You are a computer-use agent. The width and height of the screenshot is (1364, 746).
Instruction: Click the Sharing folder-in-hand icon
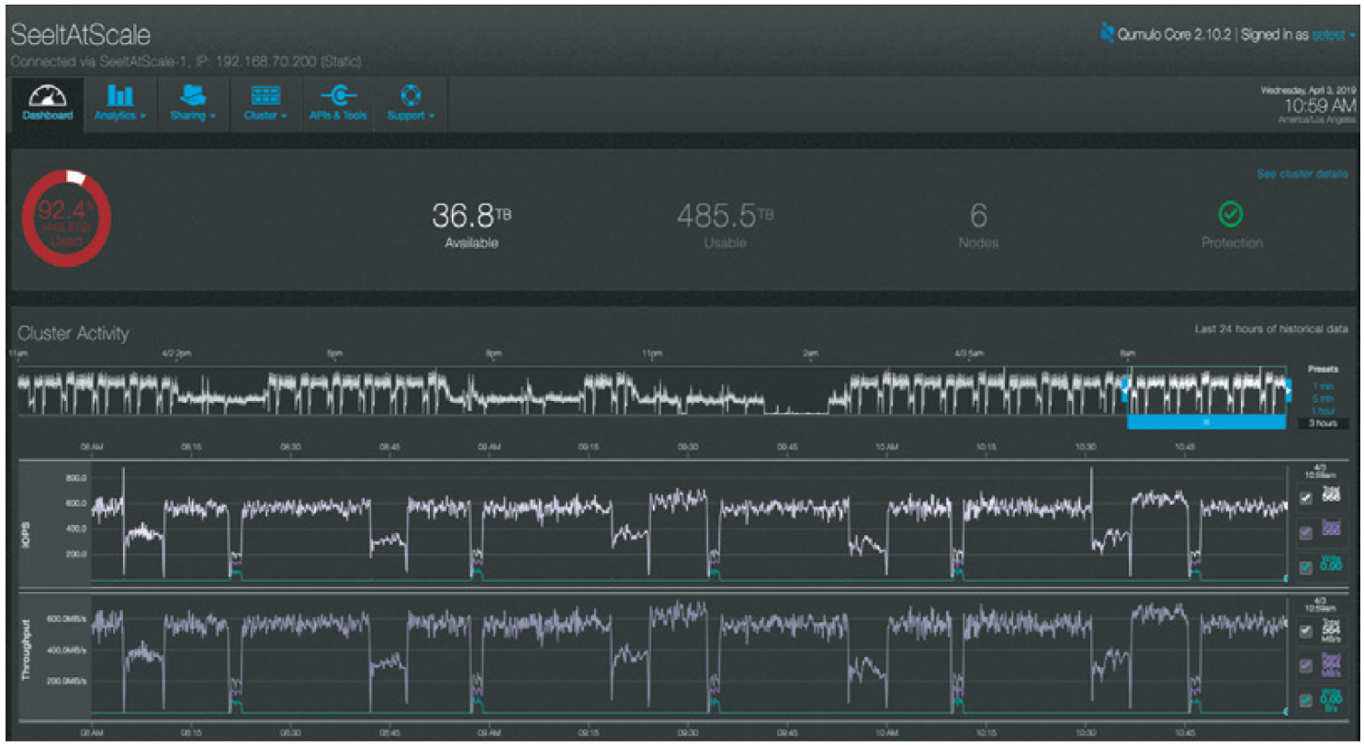193,95
